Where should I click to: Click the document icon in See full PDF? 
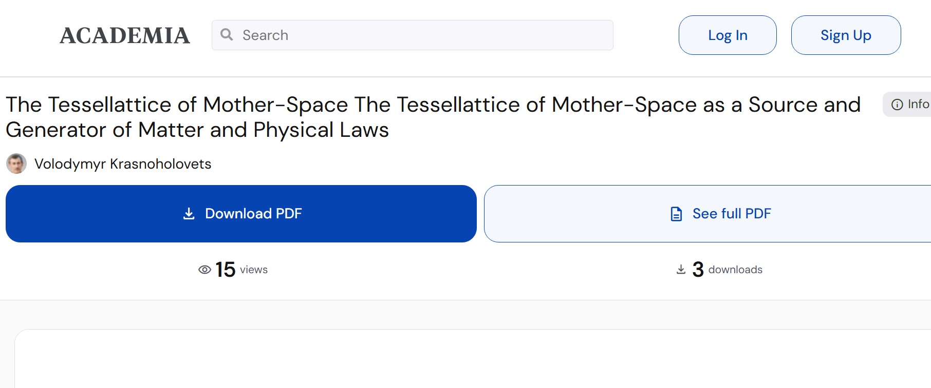pos(676,214)
